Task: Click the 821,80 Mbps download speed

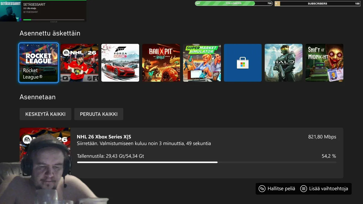Action: click(322, 137)
